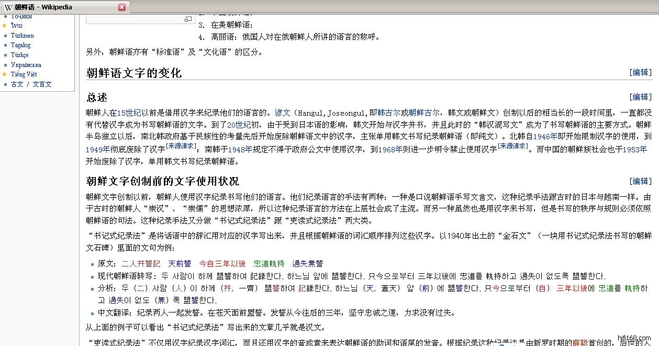This screenshot has width=659, height=346.
Task: Click the Wikipedia W favicon on the tab
Action: pyautogui.click(x=8, y=7)
